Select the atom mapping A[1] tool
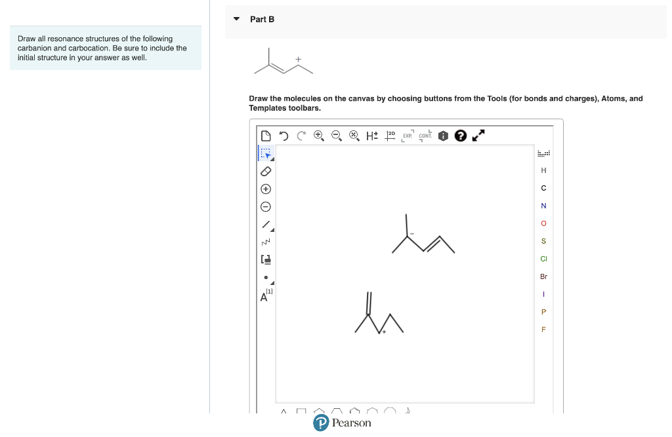This screenshot has height=437, width=672. tap(265, 295)
